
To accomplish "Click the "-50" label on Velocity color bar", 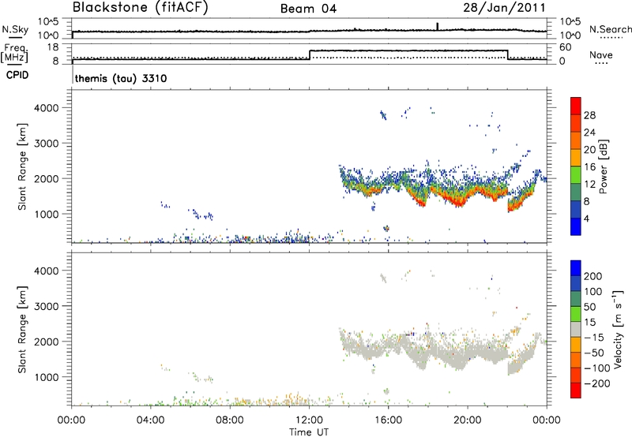I will click(594, 353).
